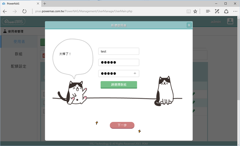Open browser more options ellipsis
The height and width of the screenshot is (146, 240).
click(x=235, y=11)
